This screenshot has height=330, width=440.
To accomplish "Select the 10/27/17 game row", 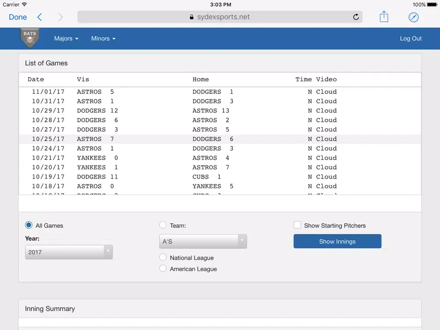I will (220, 129).
